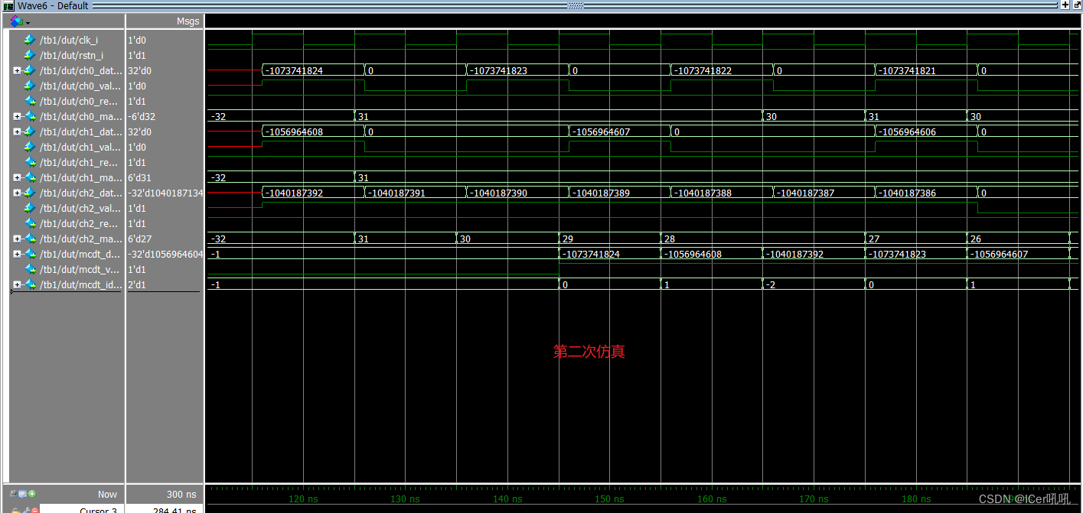Expand the ch1_ma bus signal
The height and width of the screenshot is (513, 1083).
[17, 177]
